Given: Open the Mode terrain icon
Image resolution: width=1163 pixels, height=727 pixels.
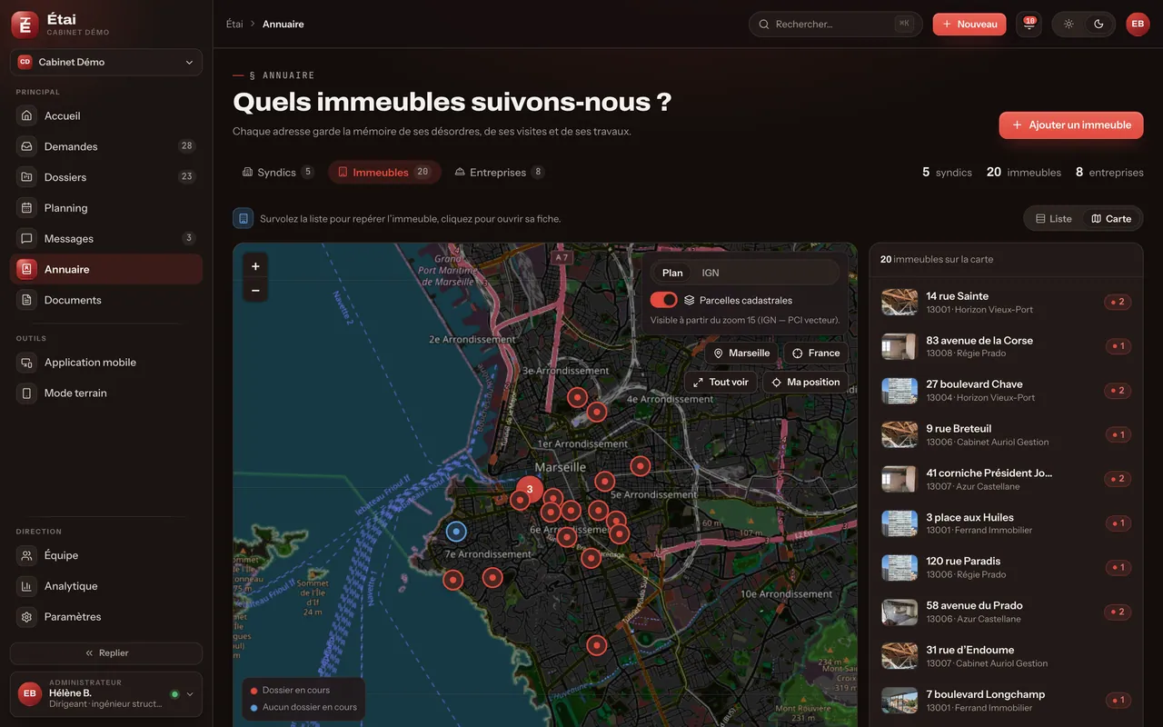Looking at the screenshot, I should pos(27,393).
